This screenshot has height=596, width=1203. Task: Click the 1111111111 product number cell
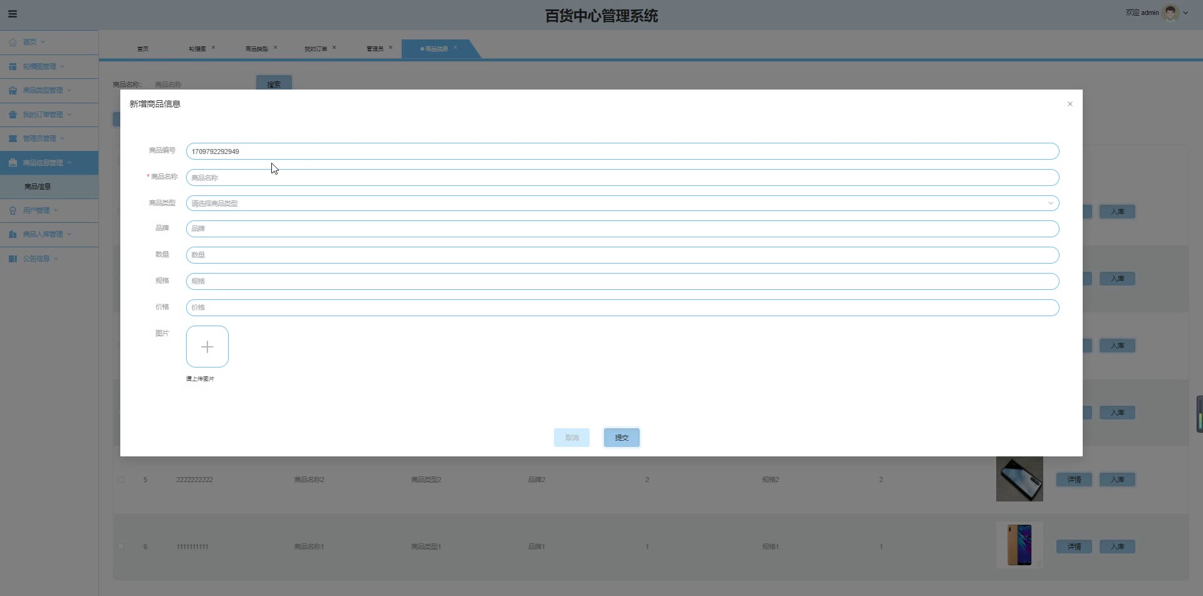point(192,547)
